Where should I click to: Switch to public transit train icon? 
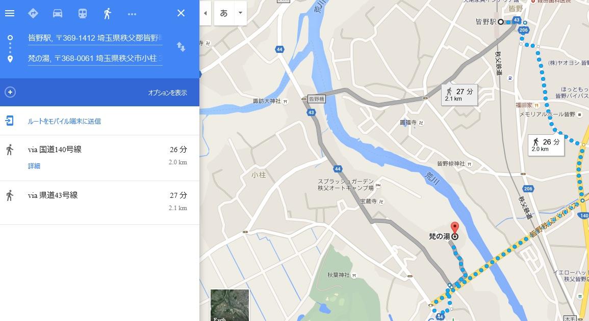pyautogui.click(x=83, y=13)
